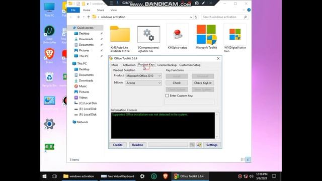Select the W10DigitalActivation file icon
The height and width of the screenshot is (181, 322).
click(235, 34)
